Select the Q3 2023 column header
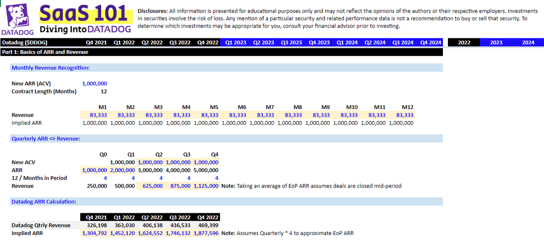Image resolution: width=544 pixels, height=240 pixels. [x=291, y=42]
